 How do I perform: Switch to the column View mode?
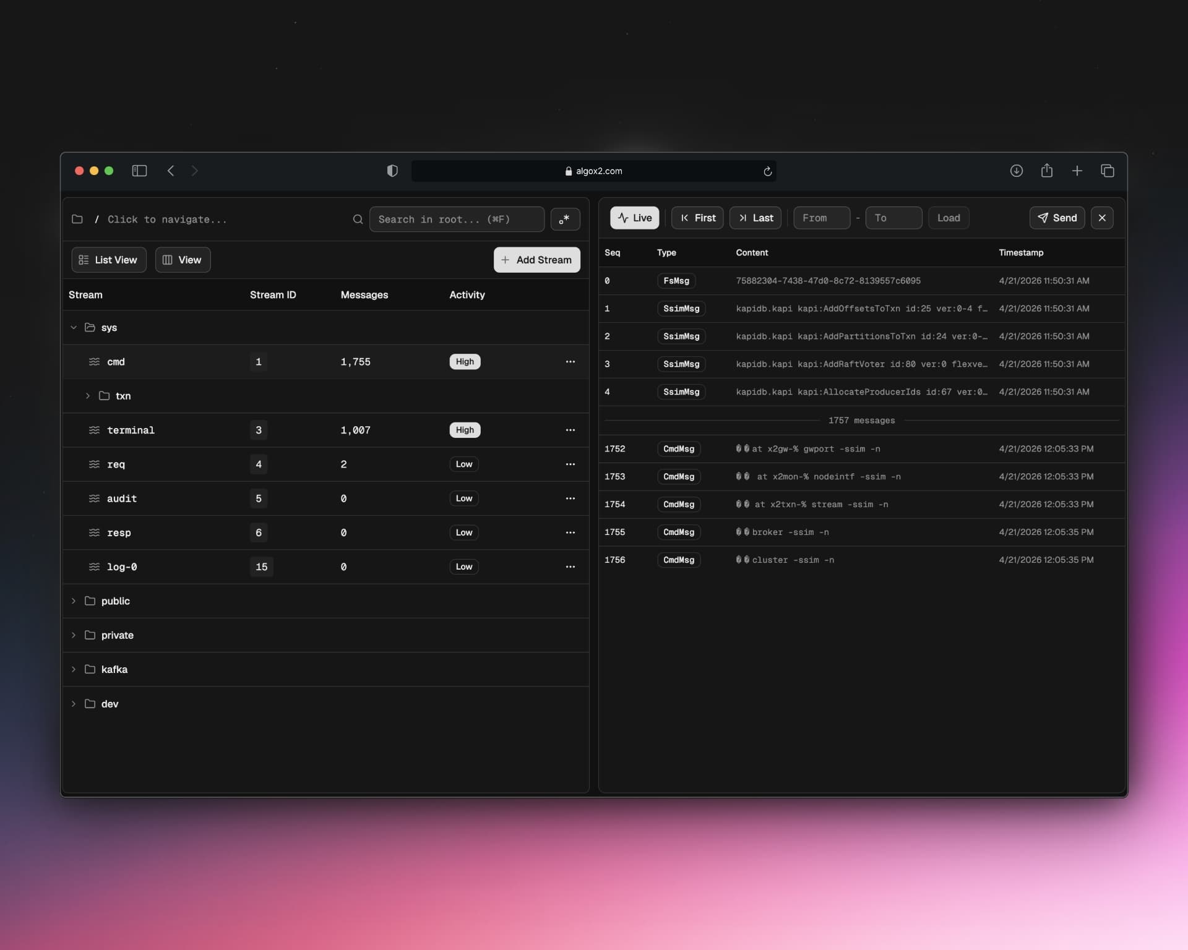183,260
